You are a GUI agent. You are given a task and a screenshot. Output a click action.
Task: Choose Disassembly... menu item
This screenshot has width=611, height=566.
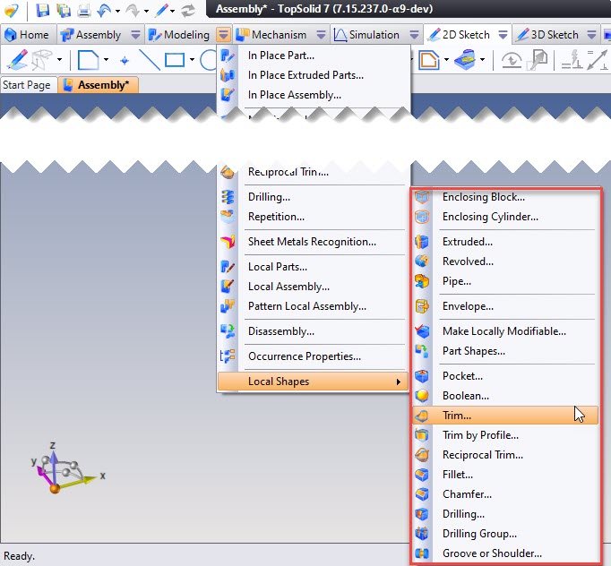coord(314,331)
